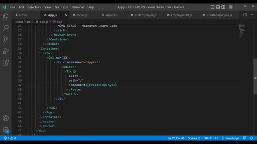Open the Explorer view in activity bar
This screenshot has height=144, width=257.
click(x=6, y=16)
